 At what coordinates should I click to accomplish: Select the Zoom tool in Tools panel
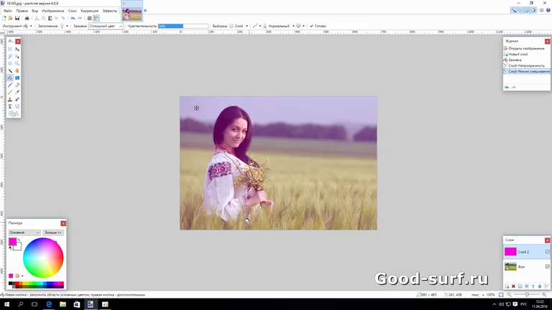click(x=17, y=64)
